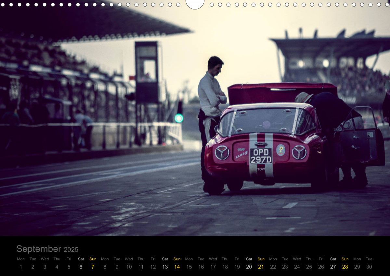
Task: Select date 29 in the calendar row
Action: coord(357,267)
